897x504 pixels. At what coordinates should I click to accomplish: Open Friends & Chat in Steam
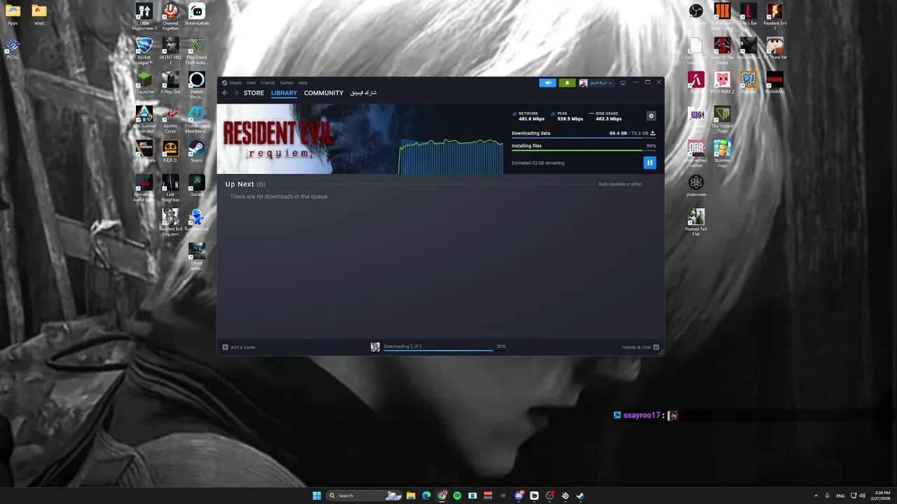(641, 347)
